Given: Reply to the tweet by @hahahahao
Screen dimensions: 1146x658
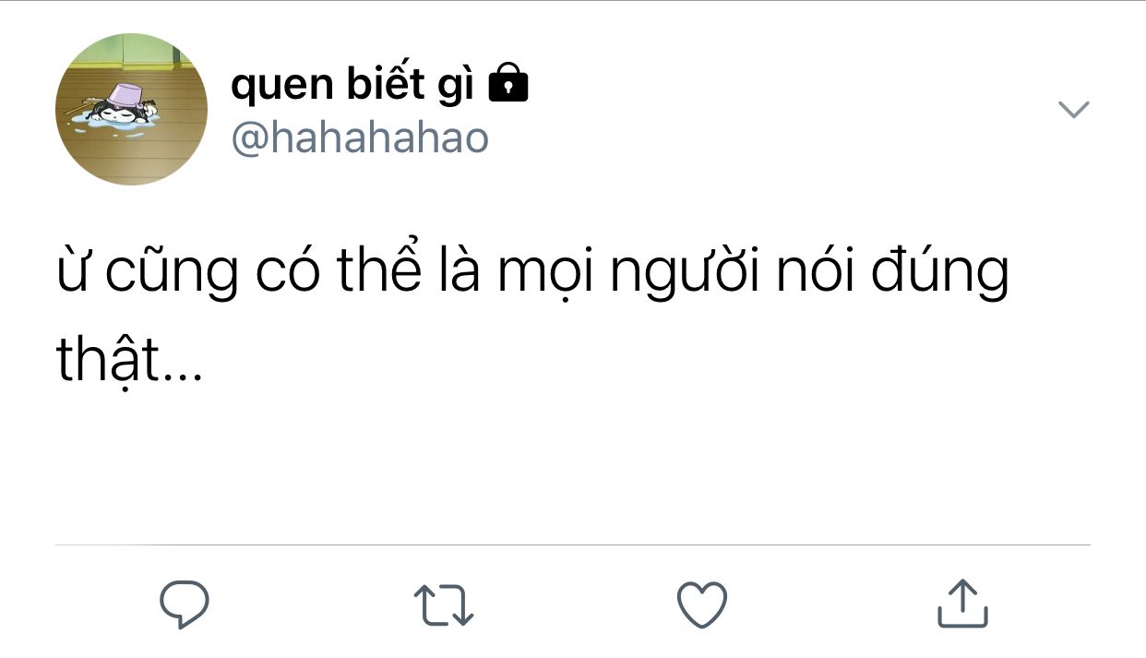Looking at the screenshot, I should click(x=185, y=604).
